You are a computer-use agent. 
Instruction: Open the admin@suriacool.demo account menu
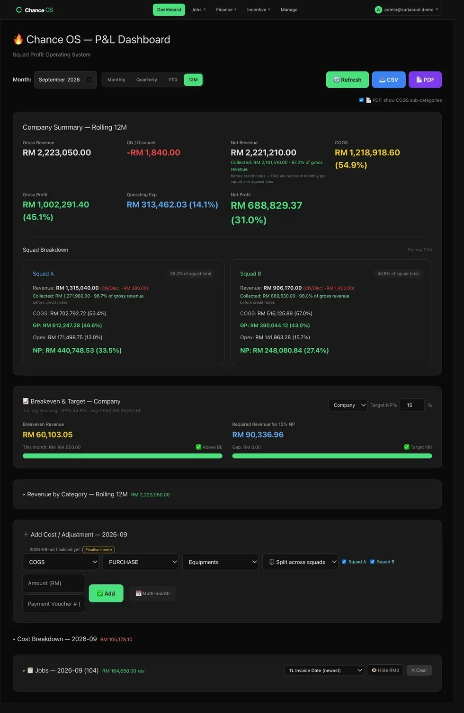(x=406, y=10)
